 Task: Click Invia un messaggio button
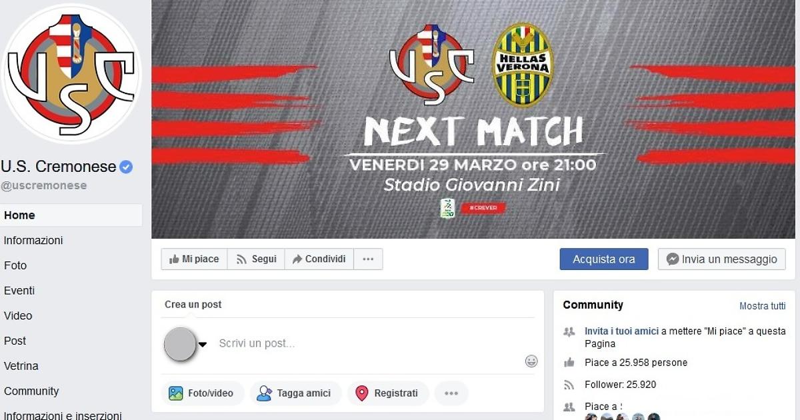pos(722,259)
